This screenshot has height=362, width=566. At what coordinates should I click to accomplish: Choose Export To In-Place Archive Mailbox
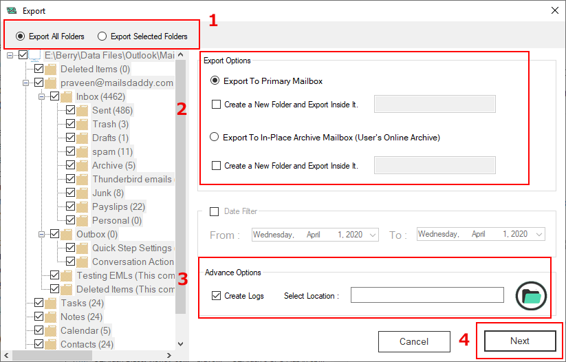click(325, 137)
